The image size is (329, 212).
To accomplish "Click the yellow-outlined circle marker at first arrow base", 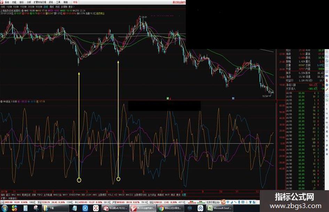I will tap(79, 180).
